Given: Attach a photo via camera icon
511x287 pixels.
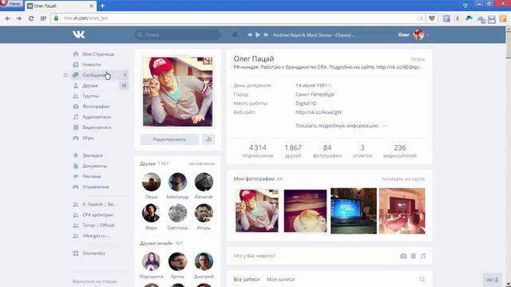Looking at the screenshot, I should [403, 256].
